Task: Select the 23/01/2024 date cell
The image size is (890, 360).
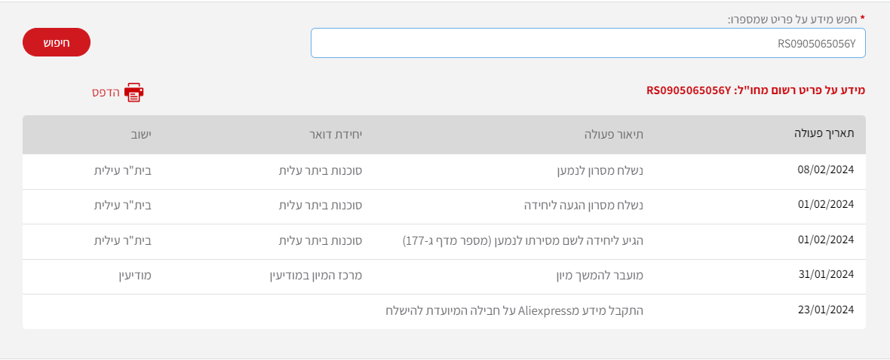Action: tap(825, 310)
